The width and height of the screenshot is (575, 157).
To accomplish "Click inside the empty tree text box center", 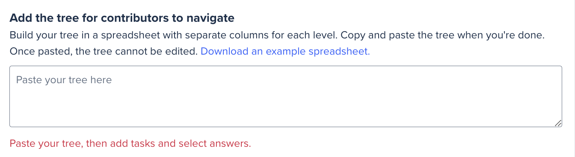I will pos(285,96).
